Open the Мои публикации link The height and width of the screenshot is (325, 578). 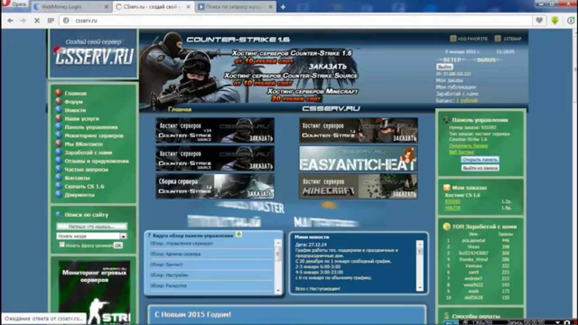coord(456,87)
